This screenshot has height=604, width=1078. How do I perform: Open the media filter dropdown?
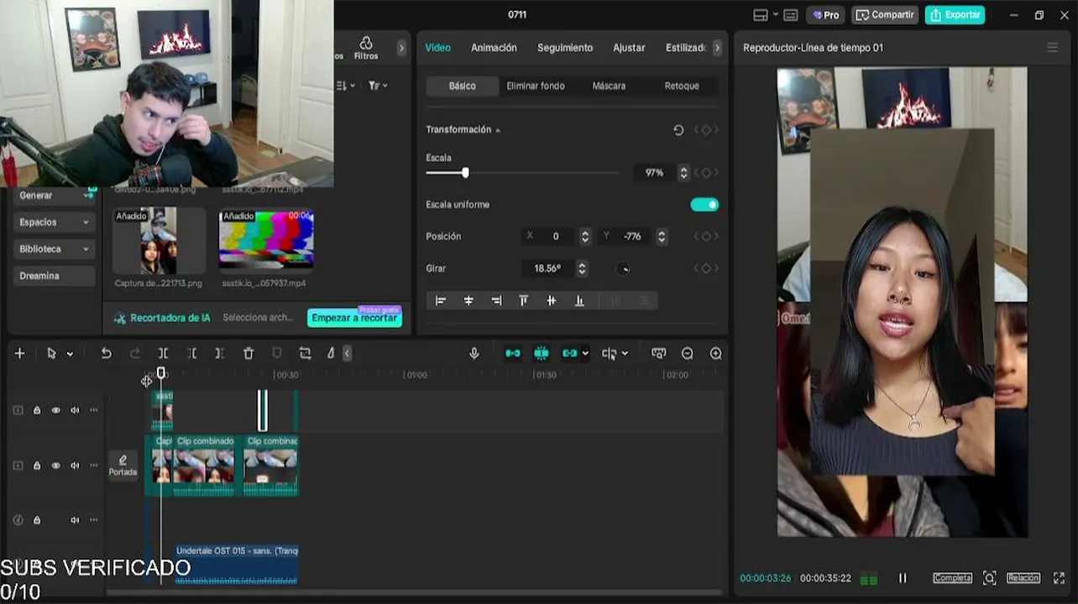(378, 86)
